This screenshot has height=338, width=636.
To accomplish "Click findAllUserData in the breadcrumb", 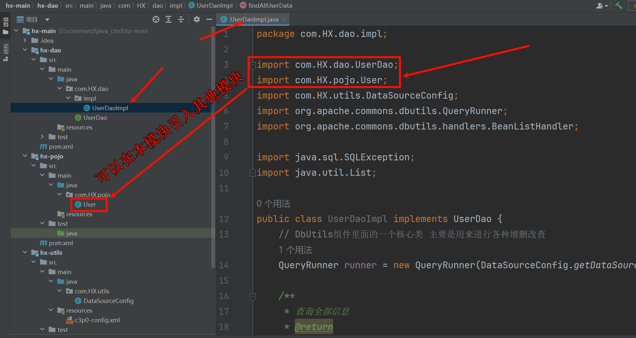I will (270, 5).
